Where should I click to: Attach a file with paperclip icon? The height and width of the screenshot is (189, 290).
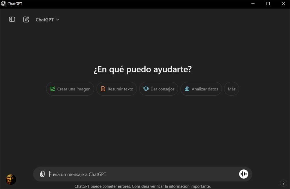point(42,174)
